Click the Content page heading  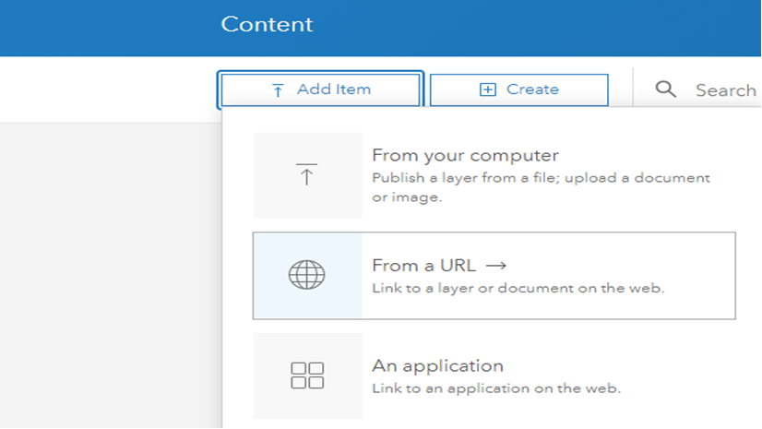(x=267, y=24)
